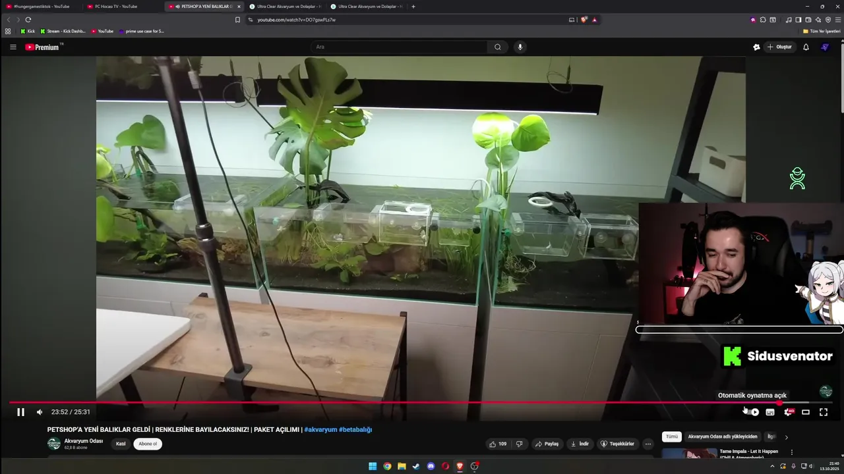Open the account avatar menu
Viewport: 844px width, 474px height.
click(x=824, y=47)
